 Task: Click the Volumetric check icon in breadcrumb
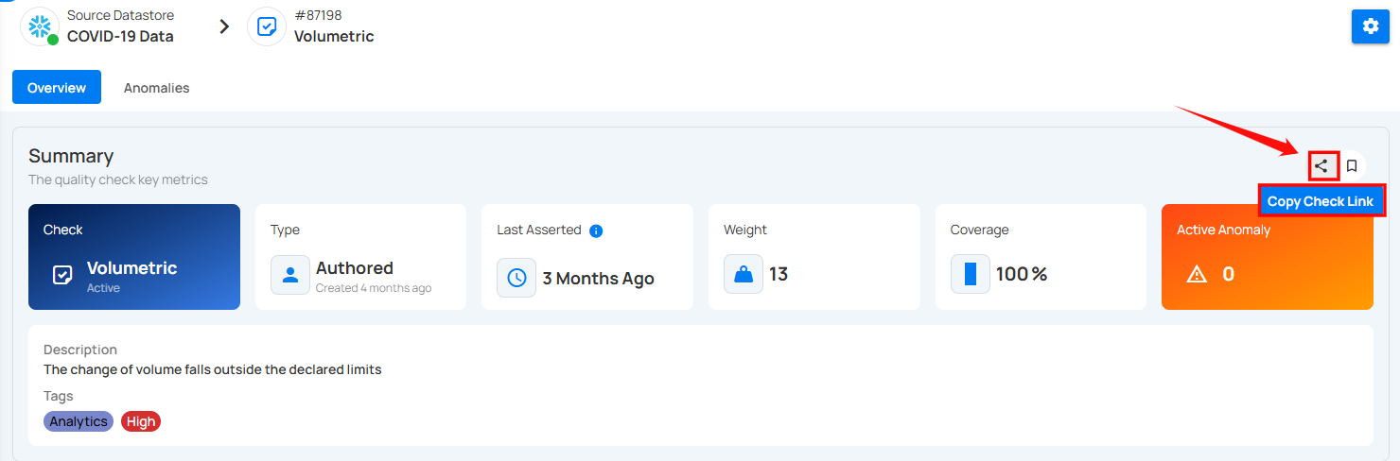tap(267, 26)
